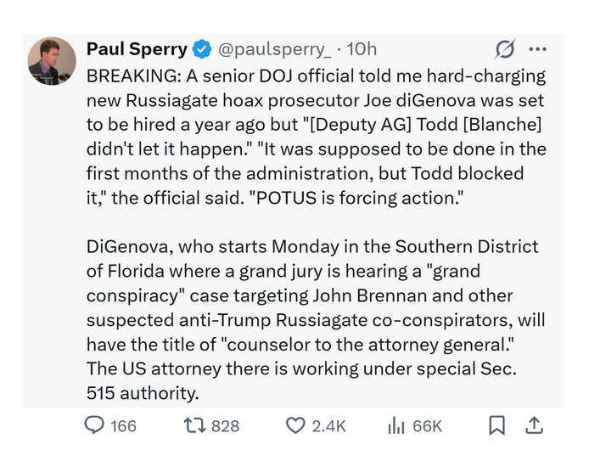Click the 166 replies count
The width and height of the screenshot is (589, 472).
pos(124,426)
